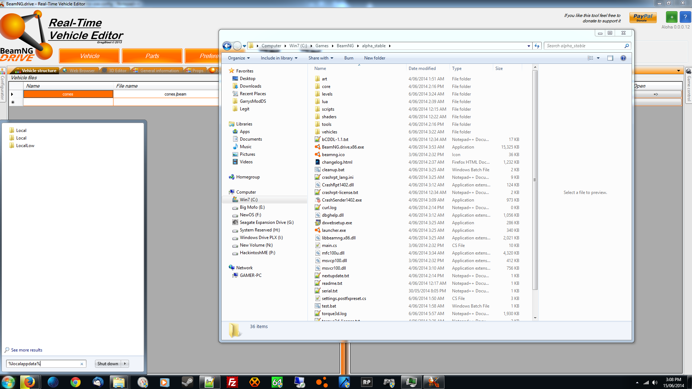Select the launcher.exe file
This screenshot has height=389, width=692.
click(x=334, y=230)
